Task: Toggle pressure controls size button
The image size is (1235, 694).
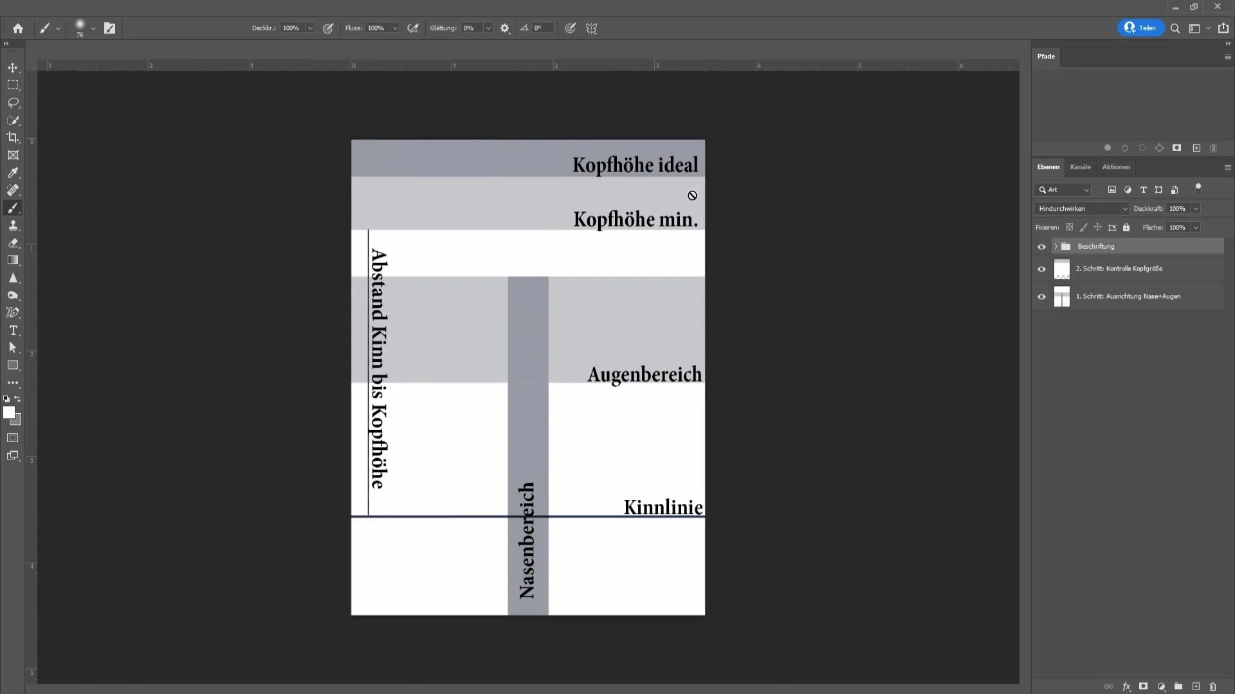Action: click(571, 28)
